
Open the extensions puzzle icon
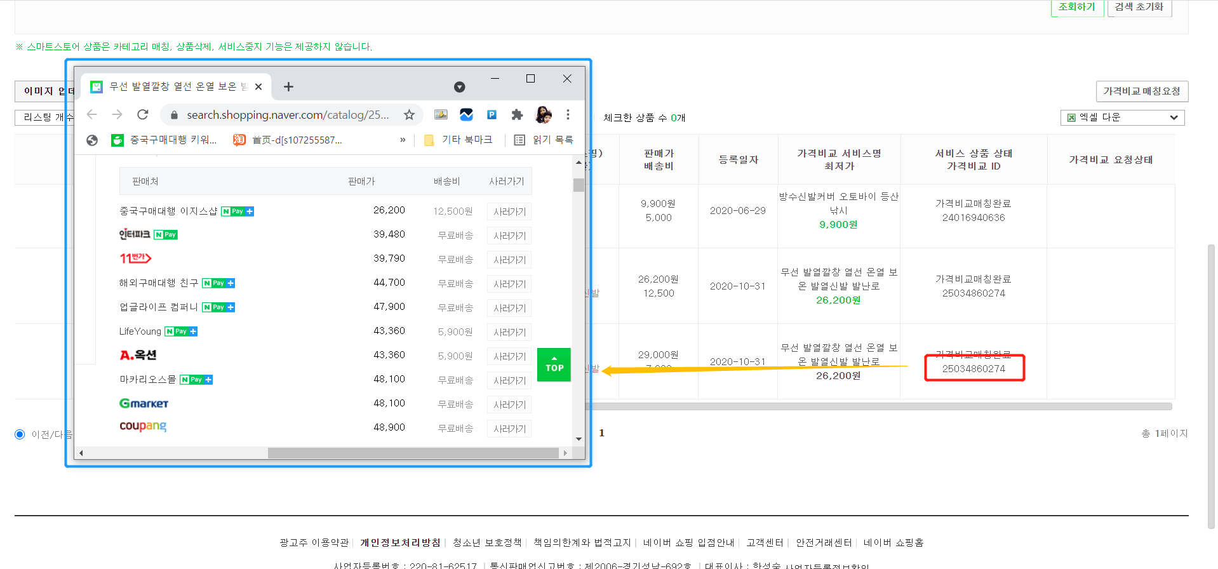point(517,115)
